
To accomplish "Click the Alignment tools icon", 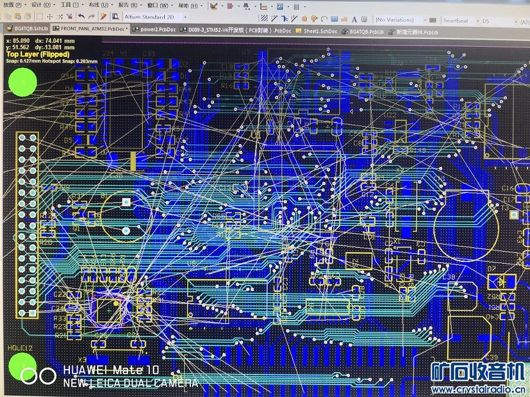I will [x=230, y=6].
